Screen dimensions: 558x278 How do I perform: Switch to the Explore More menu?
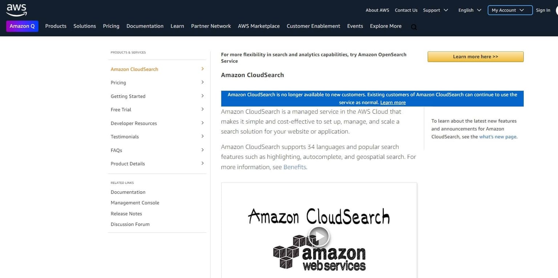[x=386, y=26]
